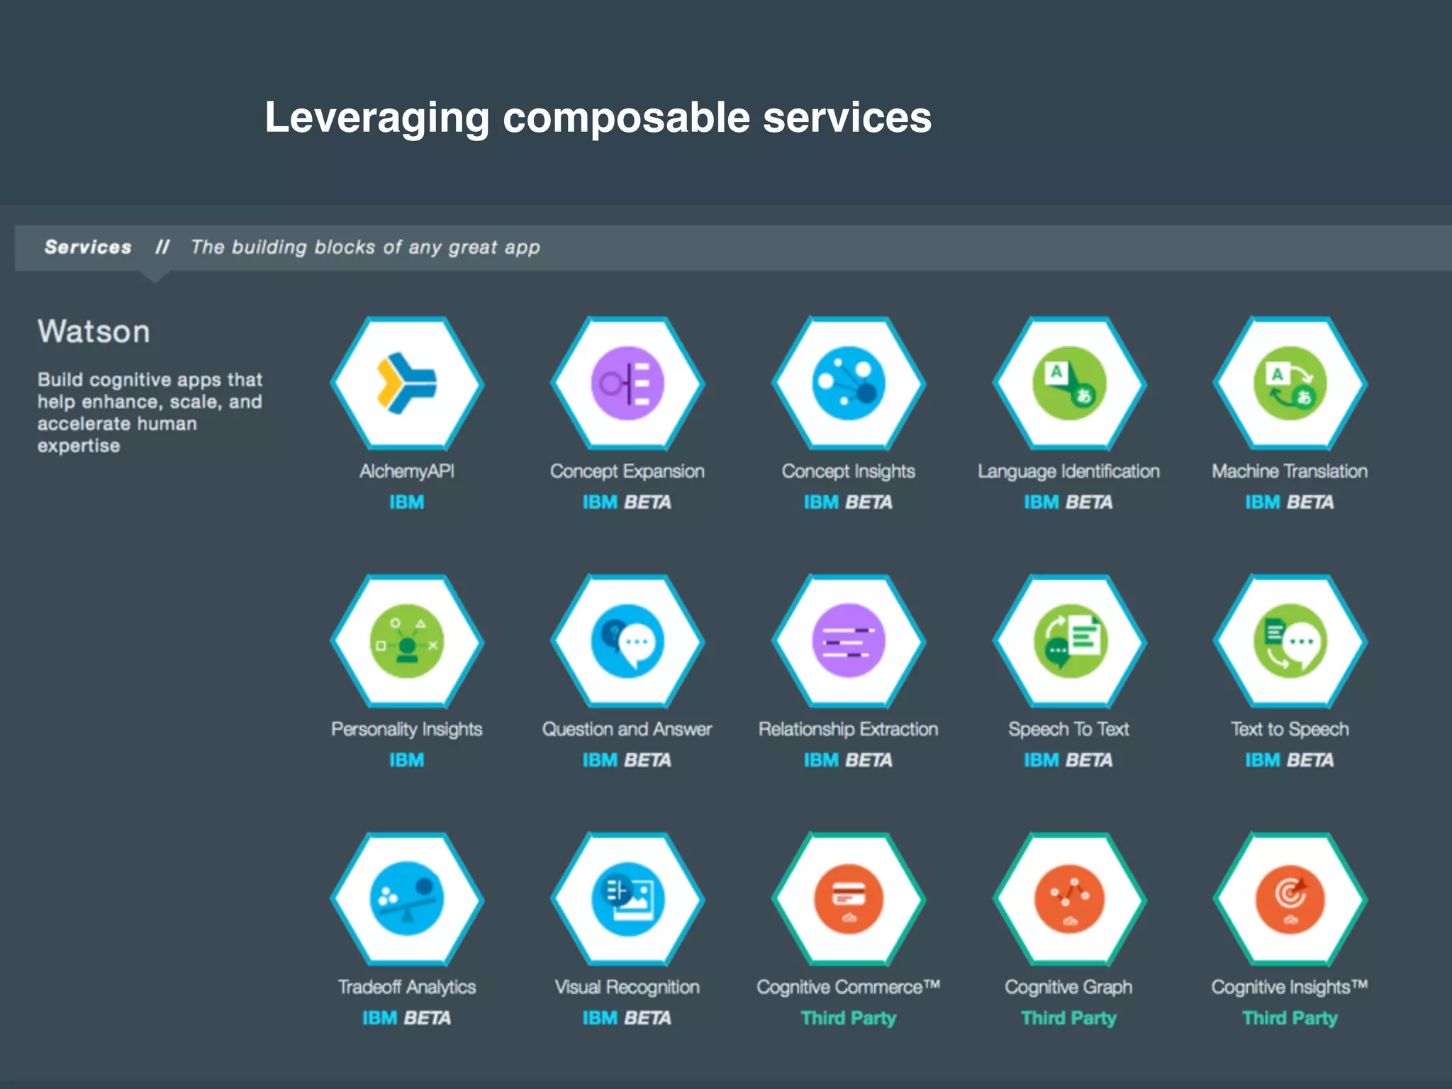Viewport: 1452px width, 1089px height.
Task: Click the Concept Insights label
Action: coord(849,472)
